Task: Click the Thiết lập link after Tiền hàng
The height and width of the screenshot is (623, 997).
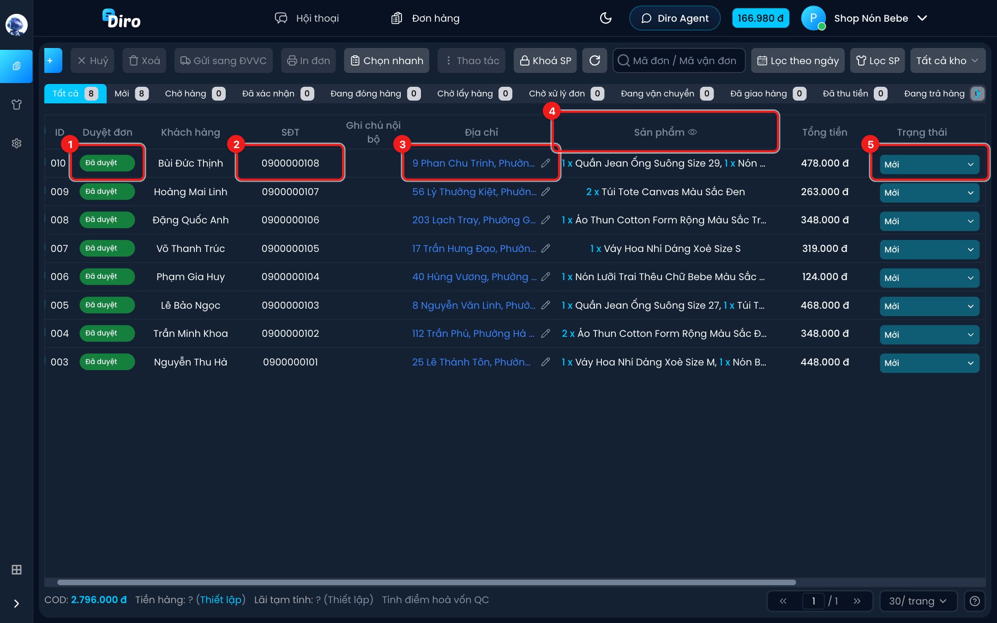Action: [x=221, y=600]
